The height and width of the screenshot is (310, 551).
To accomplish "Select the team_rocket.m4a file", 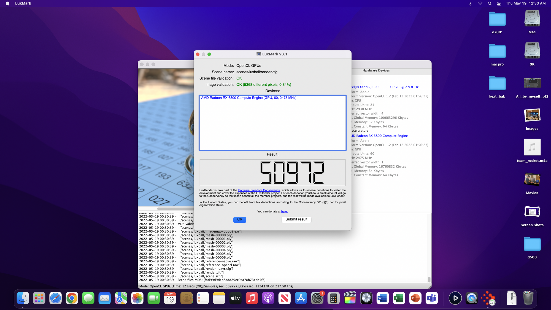I will tap(532, 147).
